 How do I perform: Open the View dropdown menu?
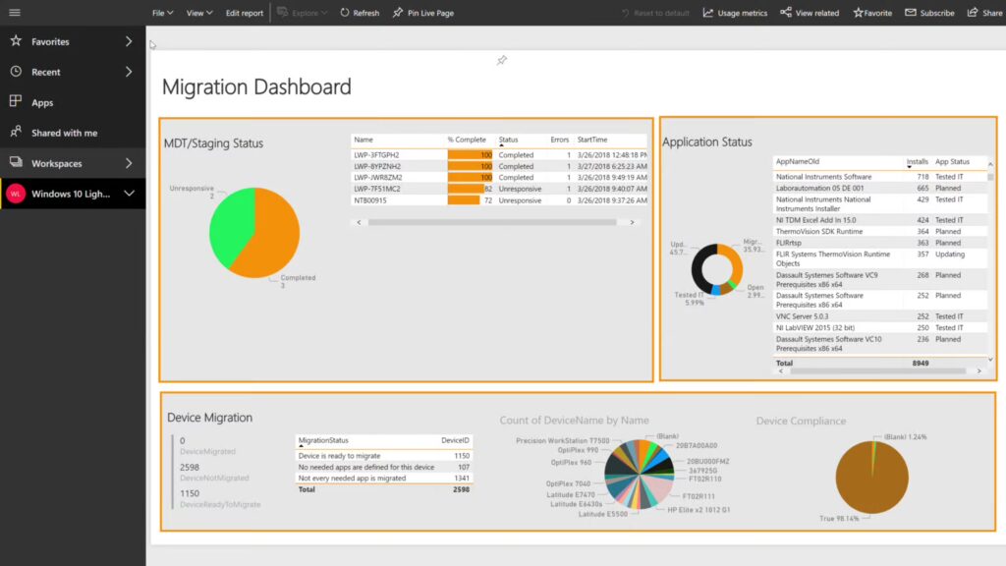pos(198,13)
